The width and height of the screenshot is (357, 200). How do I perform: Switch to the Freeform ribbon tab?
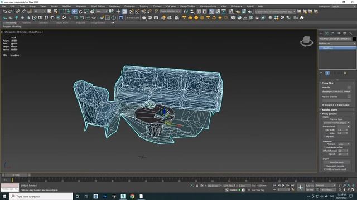[x=26, y=23]
